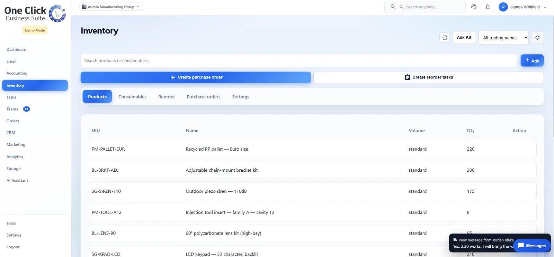
Task: Open Teams in the sidebar
Action: (x=12, y=109)
